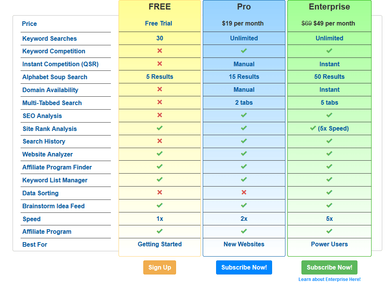Viewport: 391px width, 284px height.
Task: Open the Learn about Enterprise Here! link
Action: point(329,279)
